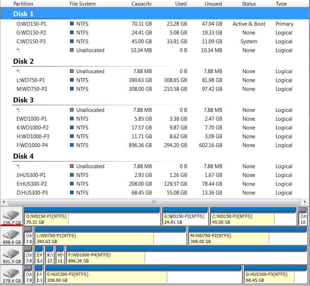Image resolution: width=310 pixels, height=286 pixels.
Task: Select unallocated block on 279.4 GB disk map
Action: [x=28, y=274]
